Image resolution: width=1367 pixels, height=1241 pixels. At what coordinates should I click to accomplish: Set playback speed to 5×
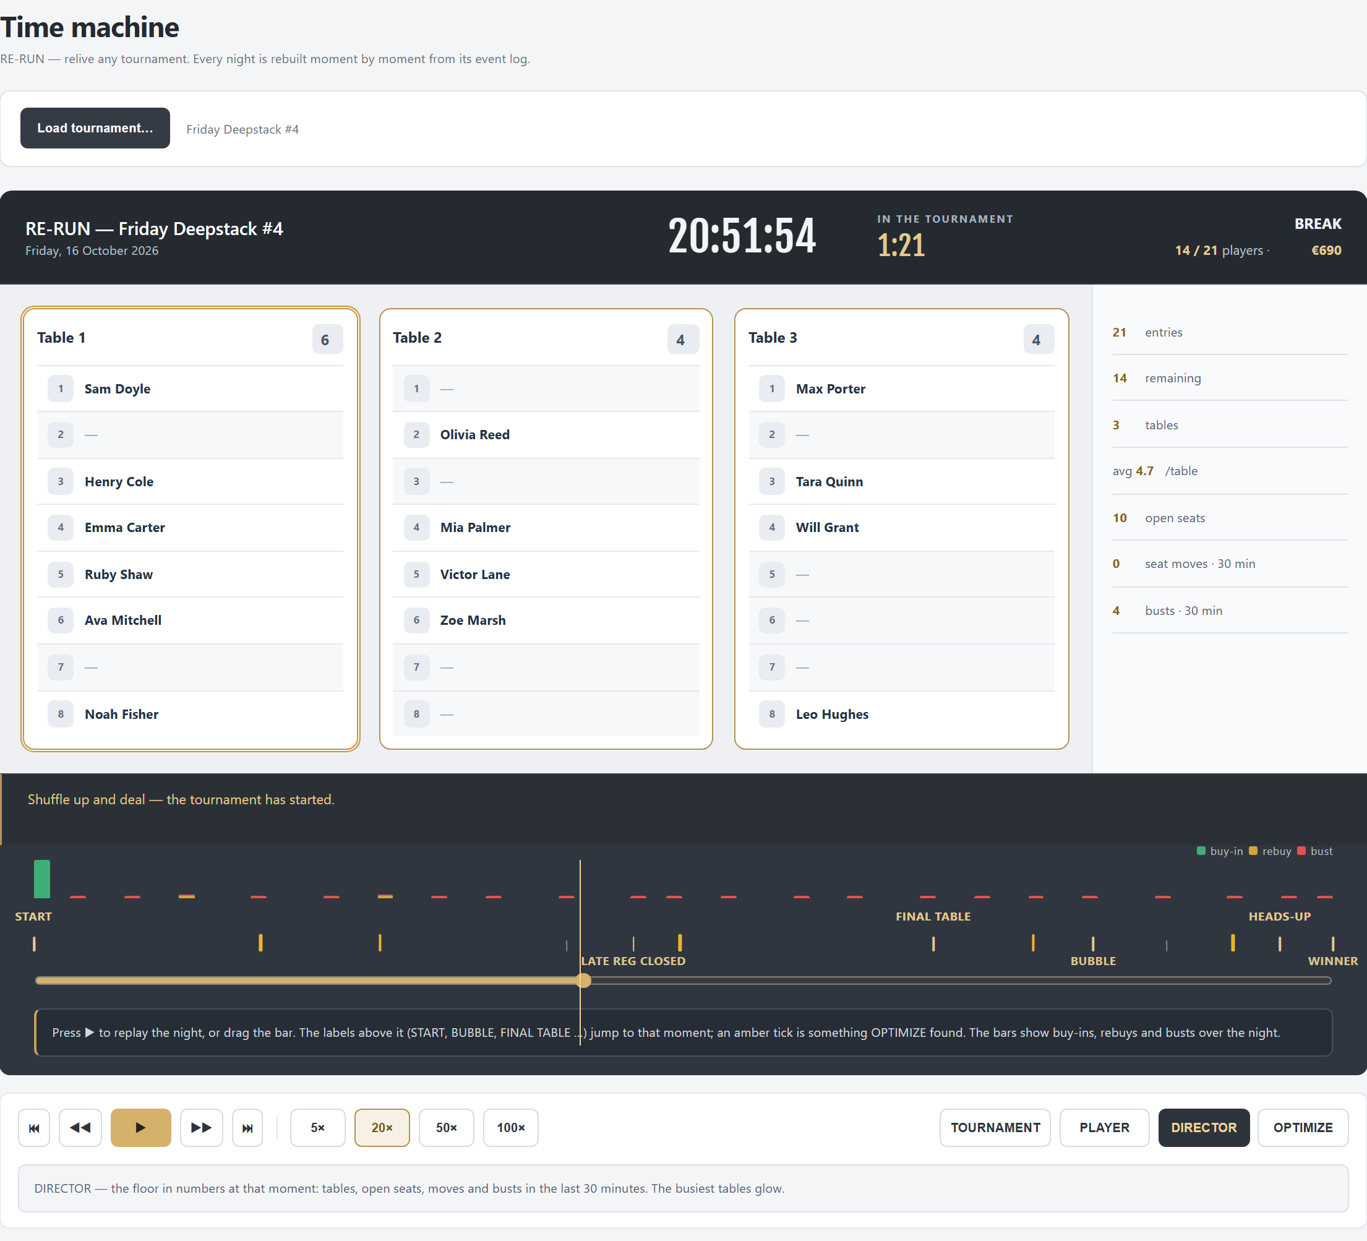317,1128
